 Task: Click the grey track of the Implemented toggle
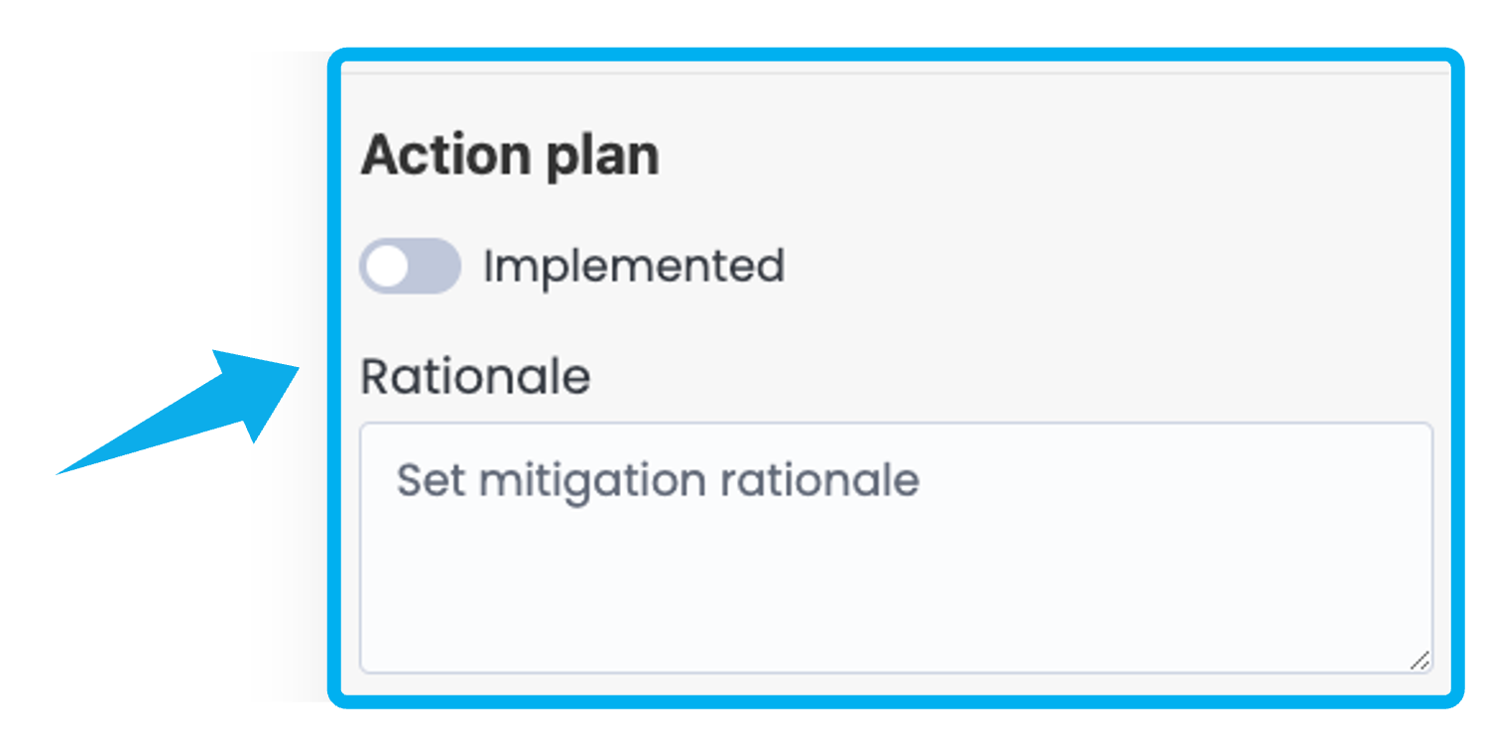click(x=434, y=266)
